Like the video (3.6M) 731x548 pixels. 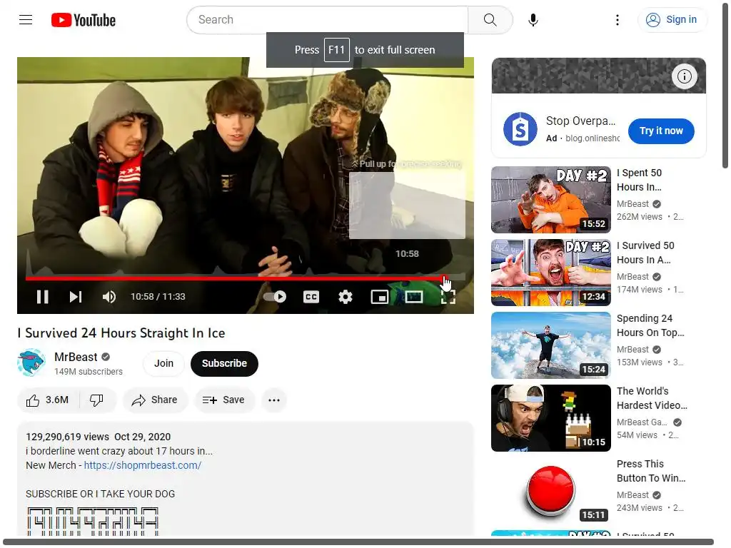click(48, 400)
